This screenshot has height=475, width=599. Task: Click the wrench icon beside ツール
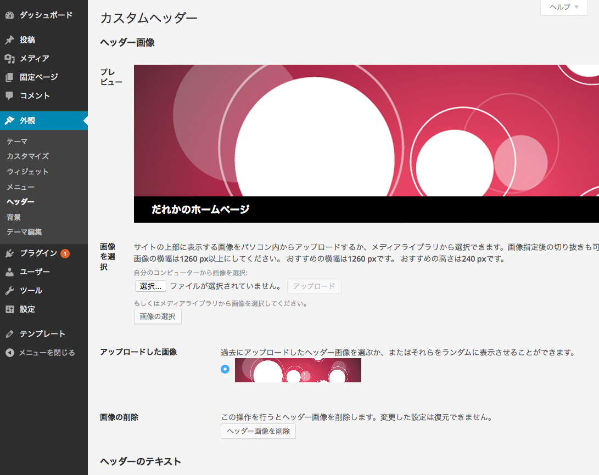(9, 291)
